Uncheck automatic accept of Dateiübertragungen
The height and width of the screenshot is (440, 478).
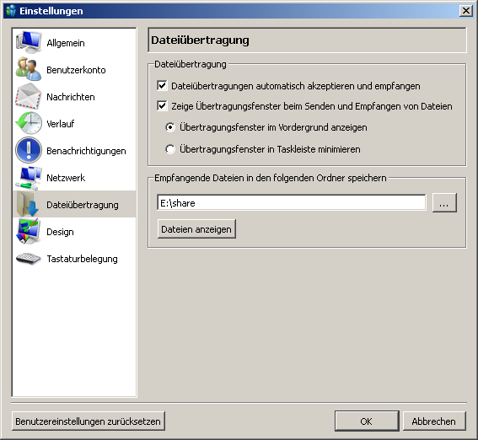[x=162, y=86]
